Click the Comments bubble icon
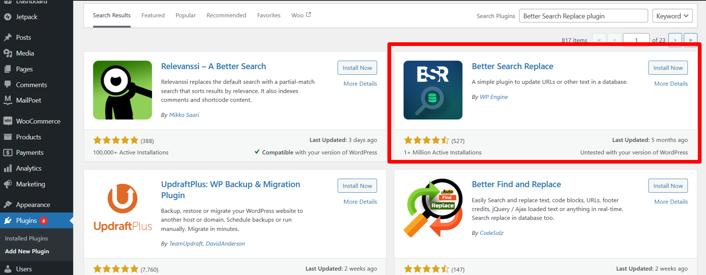Screen dimensions: 706x275 (x=8, y=85)
